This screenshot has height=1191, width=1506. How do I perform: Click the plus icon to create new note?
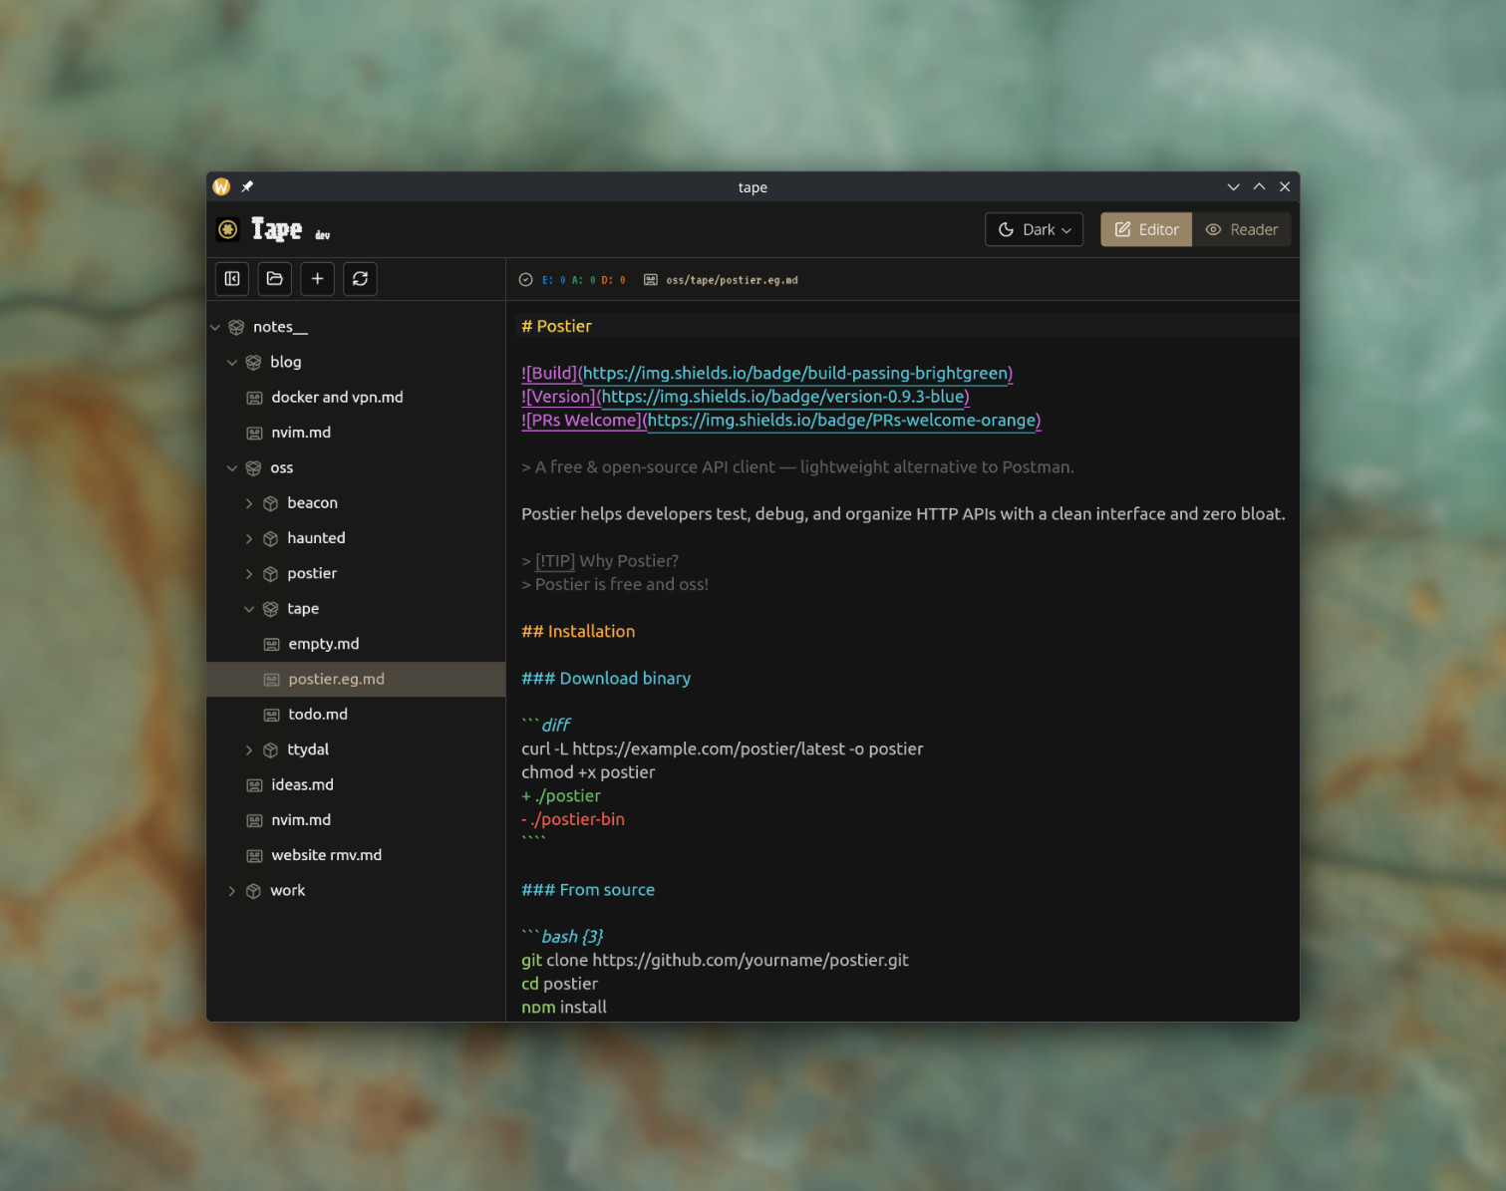click(317, 279)
